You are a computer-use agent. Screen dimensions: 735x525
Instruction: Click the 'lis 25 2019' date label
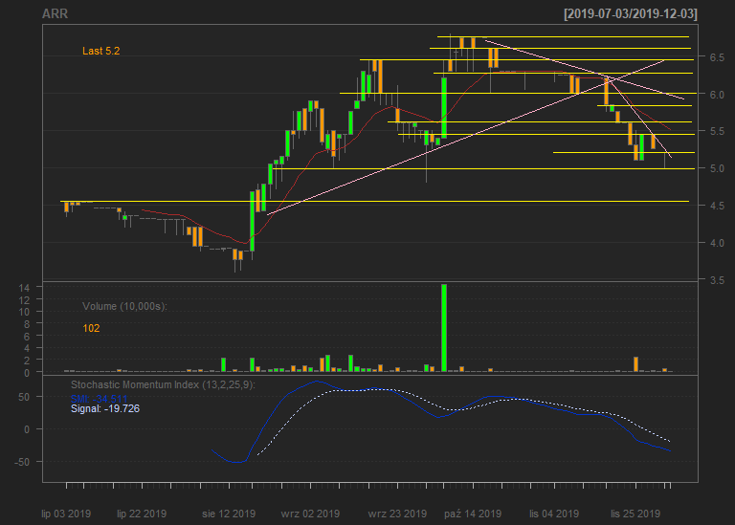(635, 514)
